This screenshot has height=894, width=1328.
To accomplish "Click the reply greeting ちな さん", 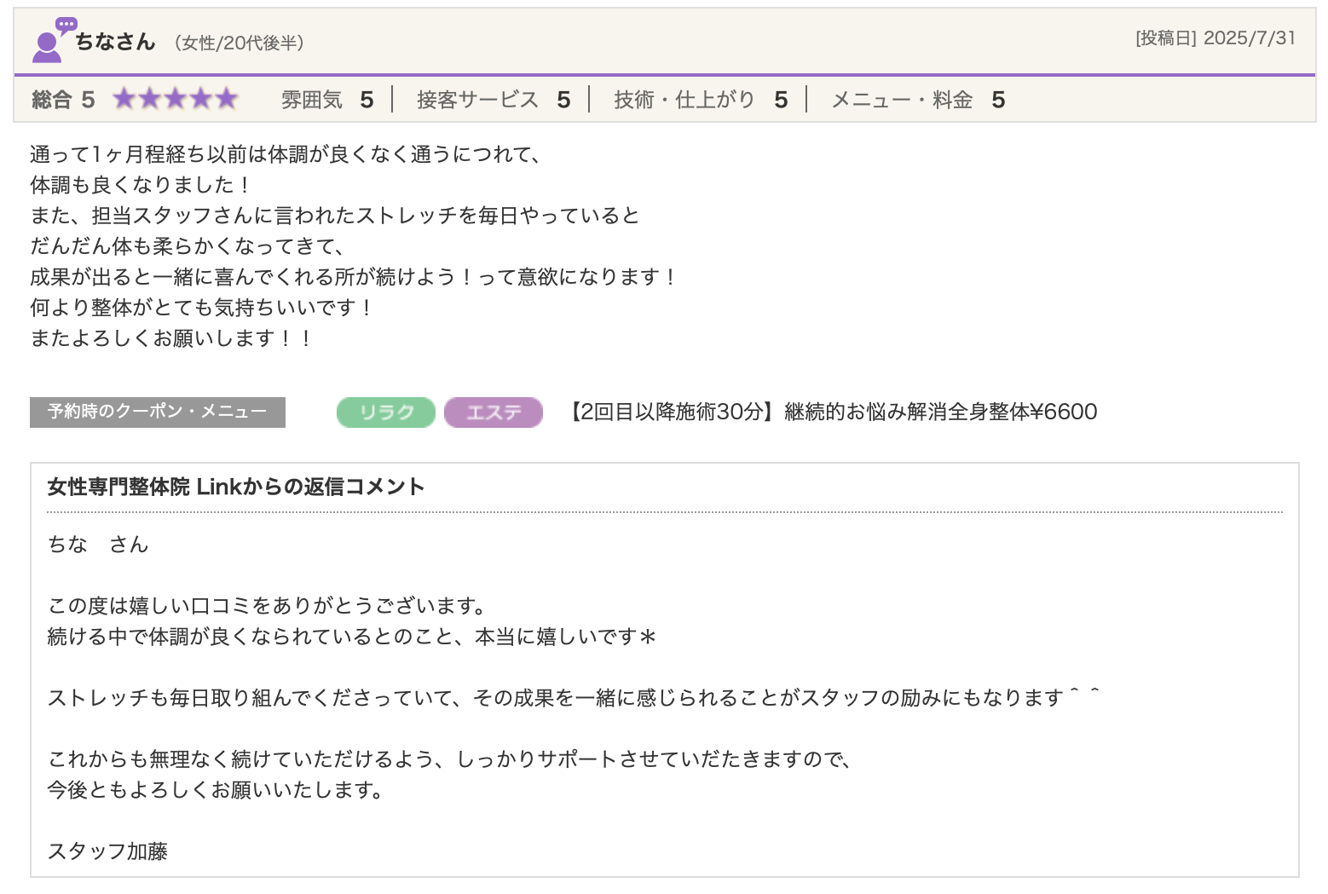I will [98, 545].
